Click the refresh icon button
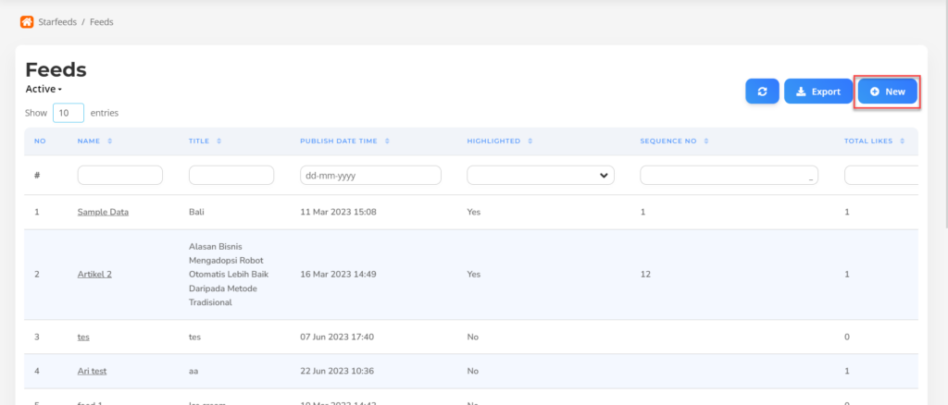This screenshot has width=948, height=405. (x=762, y=92)
